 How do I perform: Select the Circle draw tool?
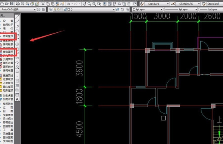(17, 44)
